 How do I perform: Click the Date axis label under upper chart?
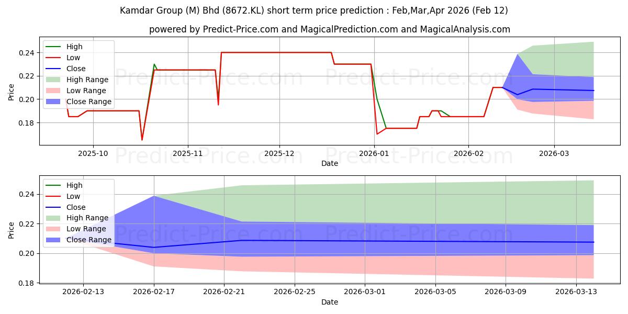pos(329,163)
